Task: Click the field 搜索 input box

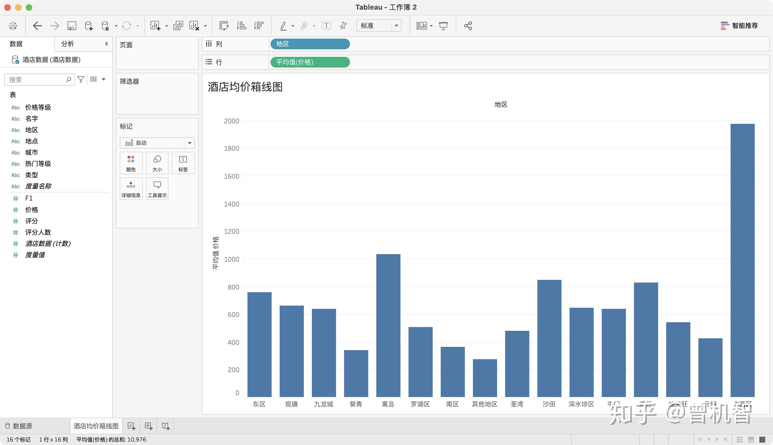Action: tap(39, 80)
